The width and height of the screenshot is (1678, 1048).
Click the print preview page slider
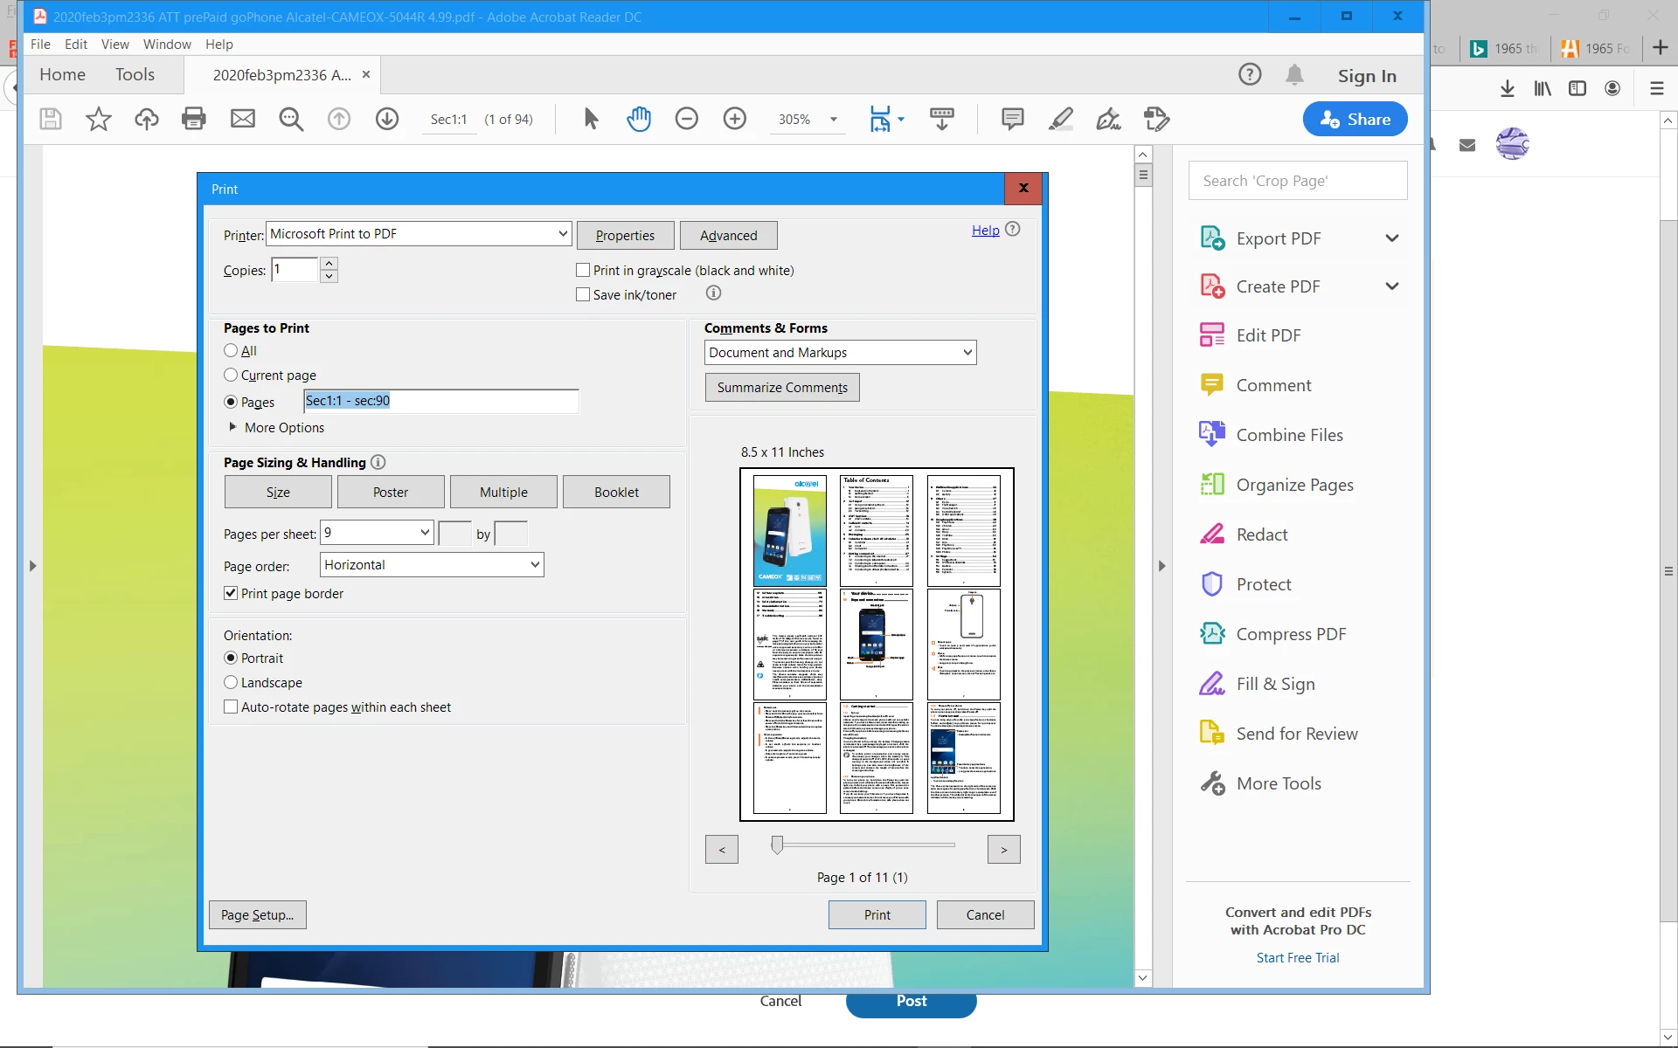coord(777,845)
